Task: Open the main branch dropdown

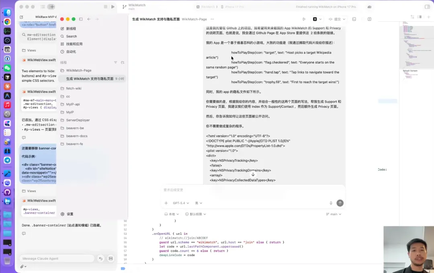Action: coord(334,214)
